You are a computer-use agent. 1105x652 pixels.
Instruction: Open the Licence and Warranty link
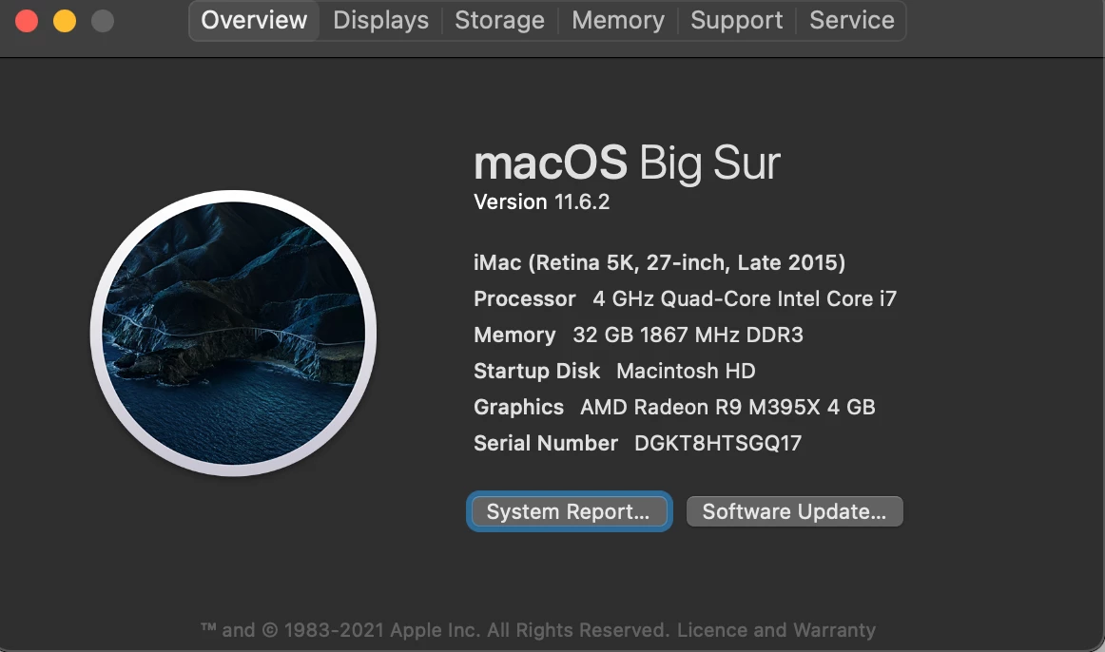click(x=776, y=629)
